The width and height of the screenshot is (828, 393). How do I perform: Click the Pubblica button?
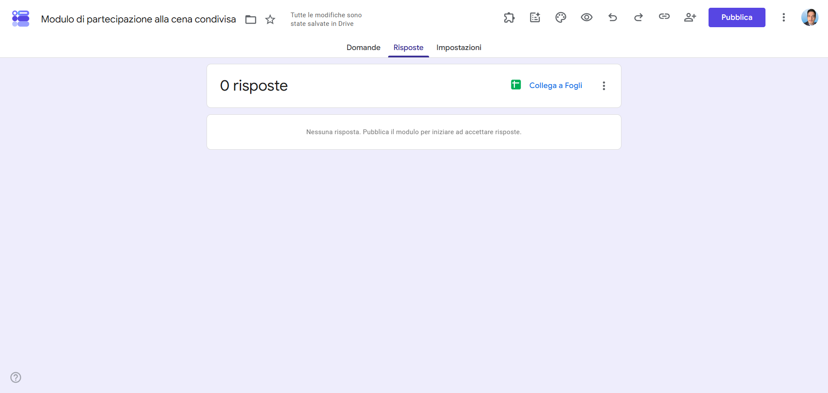point(737,17)
